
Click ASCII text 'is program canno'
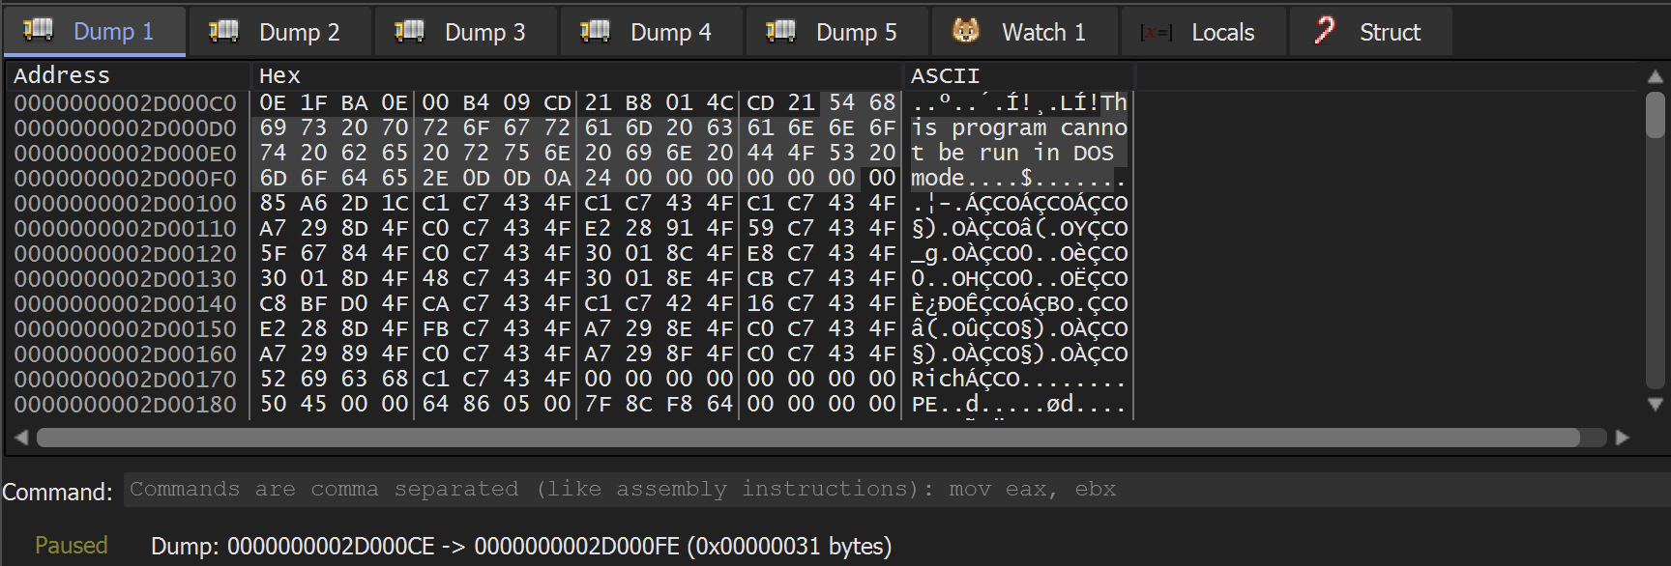[1019, 127]
